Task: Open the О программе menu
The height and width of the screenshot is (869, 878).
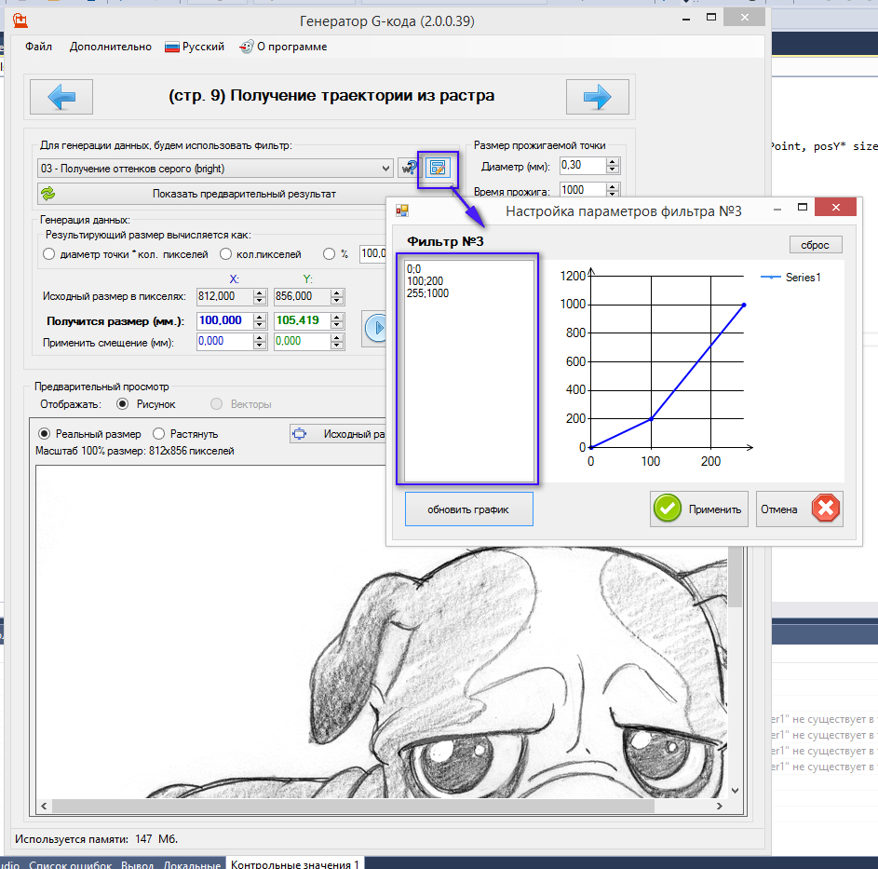Action: [283, 47]
